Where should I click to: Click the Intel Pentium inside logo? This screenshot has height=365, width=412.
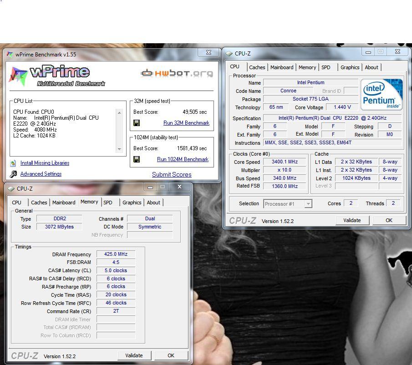point(381,94)
